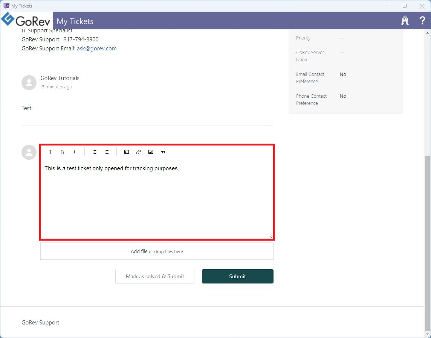The height and width of the screenshot is (338, 431).
Task: Click the GoRev Tutorials commenter name
Action: click(x=60, y=78)
